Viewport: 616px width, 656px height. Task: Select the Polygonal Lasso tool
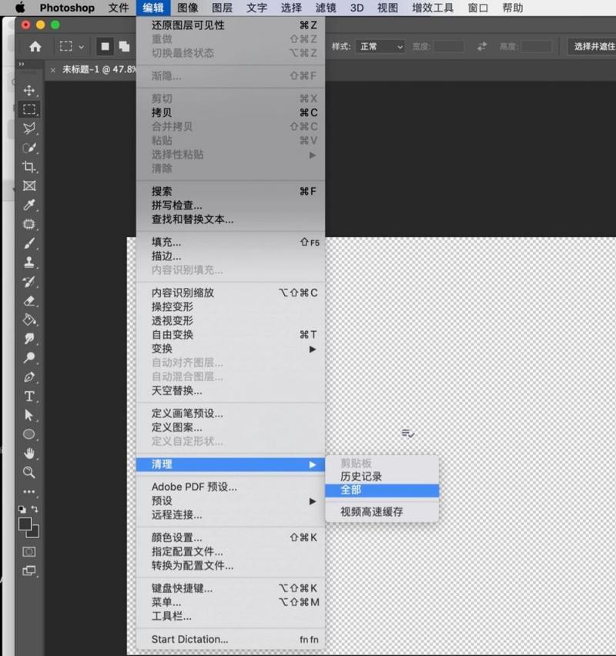(29, 129)
